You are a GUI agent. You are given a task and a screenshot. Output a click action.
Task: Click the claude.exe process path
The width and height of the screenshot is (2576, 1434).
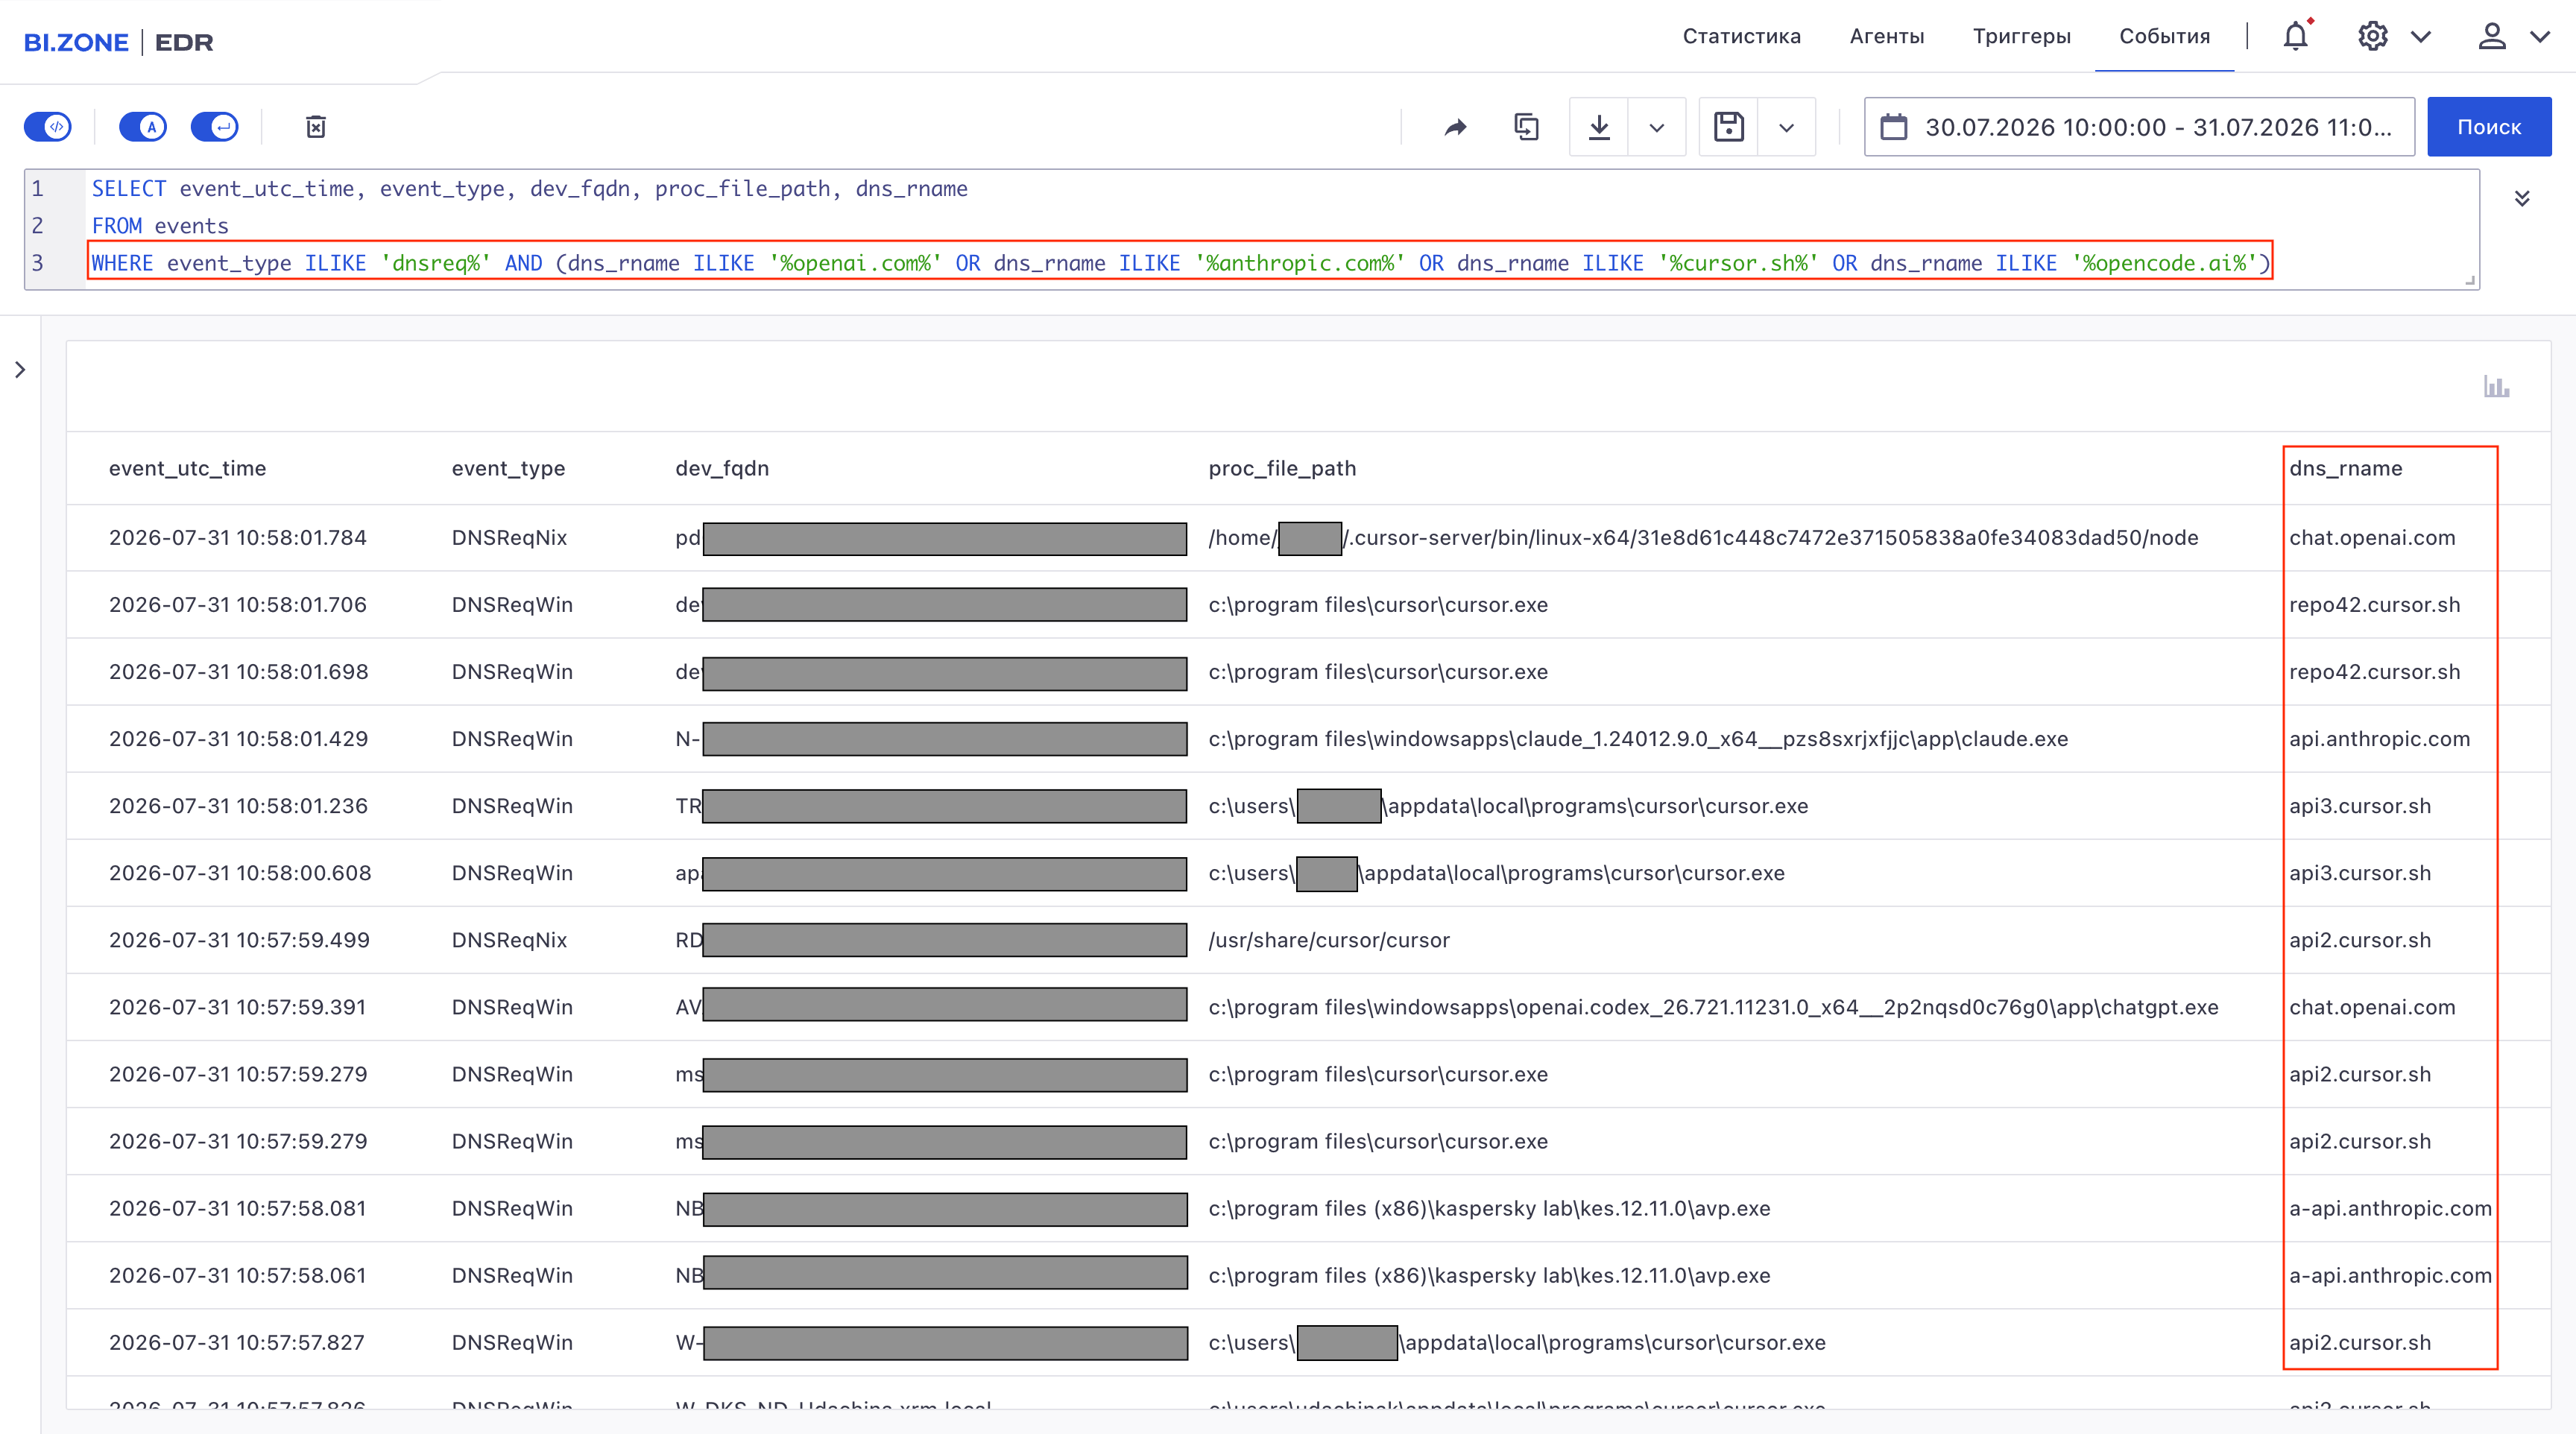1638,739
